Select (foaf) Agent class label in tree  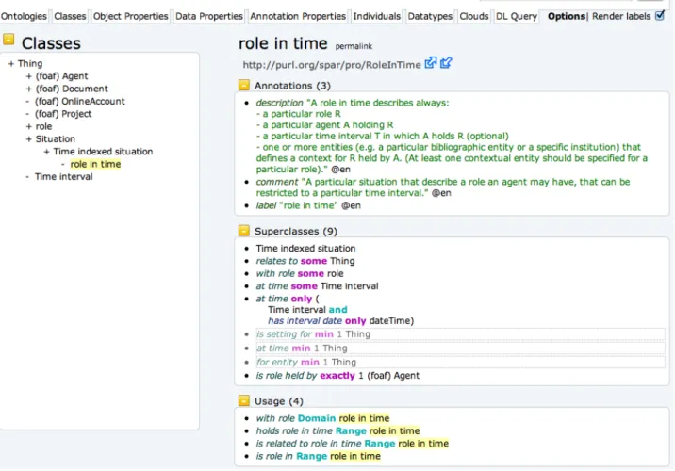point(61,76)
